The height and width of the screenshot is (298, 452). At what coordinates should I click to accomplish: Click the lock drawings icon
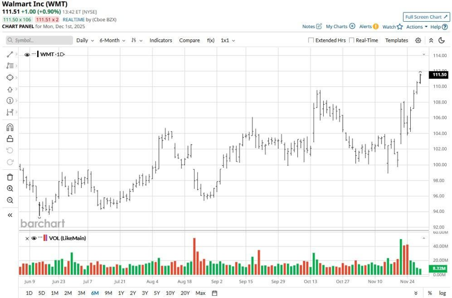[x=9, y=139]
